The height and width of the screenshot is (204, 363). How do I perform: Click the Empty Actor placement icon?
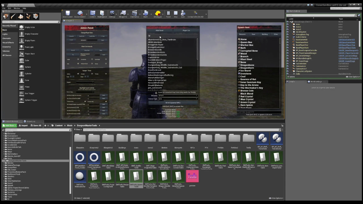22,27
